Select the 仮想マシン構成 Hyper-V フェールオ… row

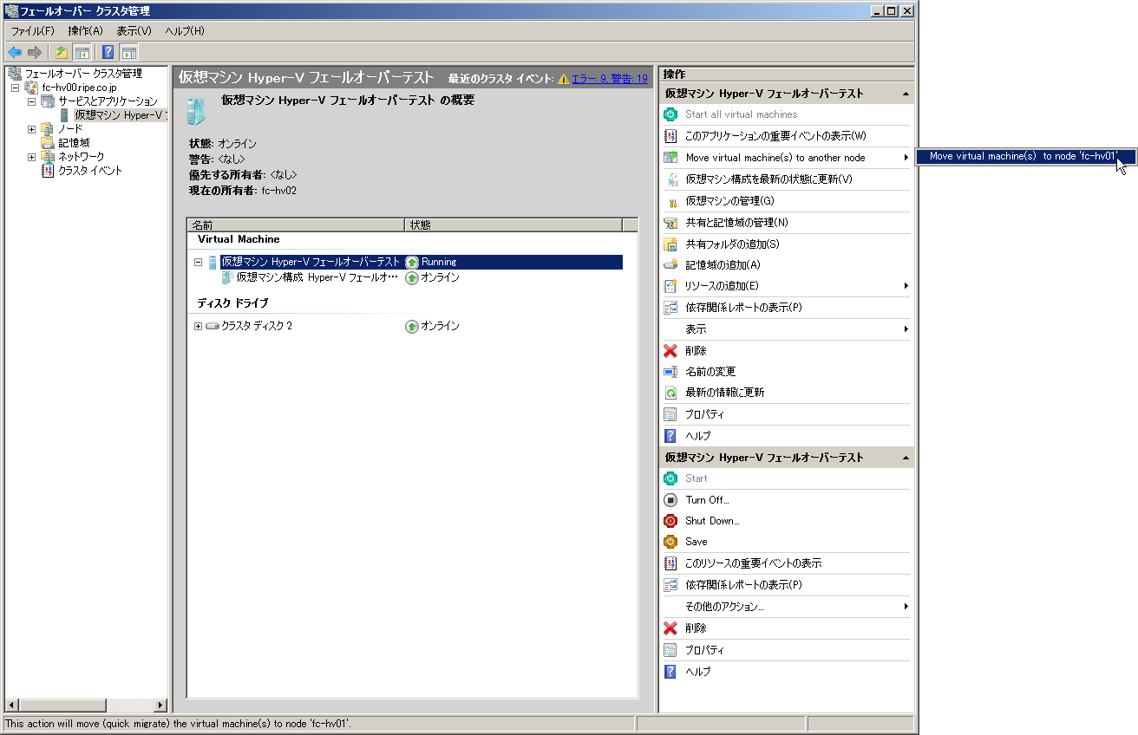317,278
